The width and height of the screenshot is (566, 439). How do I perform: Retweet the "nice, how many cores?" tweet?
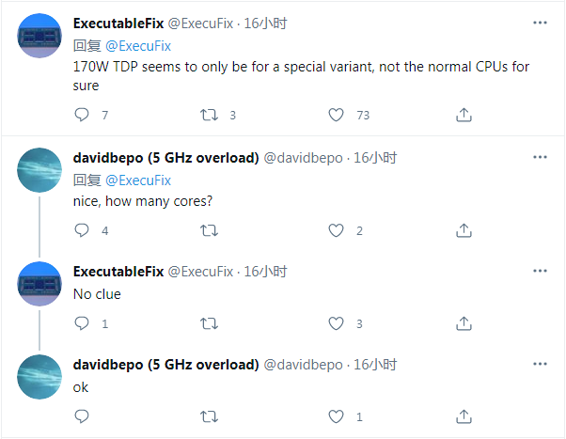[211, 230]
